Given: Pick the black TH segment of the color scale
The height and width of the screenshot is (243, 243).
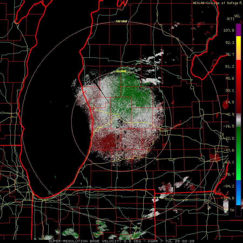Looking at the screenshot, I should (x=238, y=210).
